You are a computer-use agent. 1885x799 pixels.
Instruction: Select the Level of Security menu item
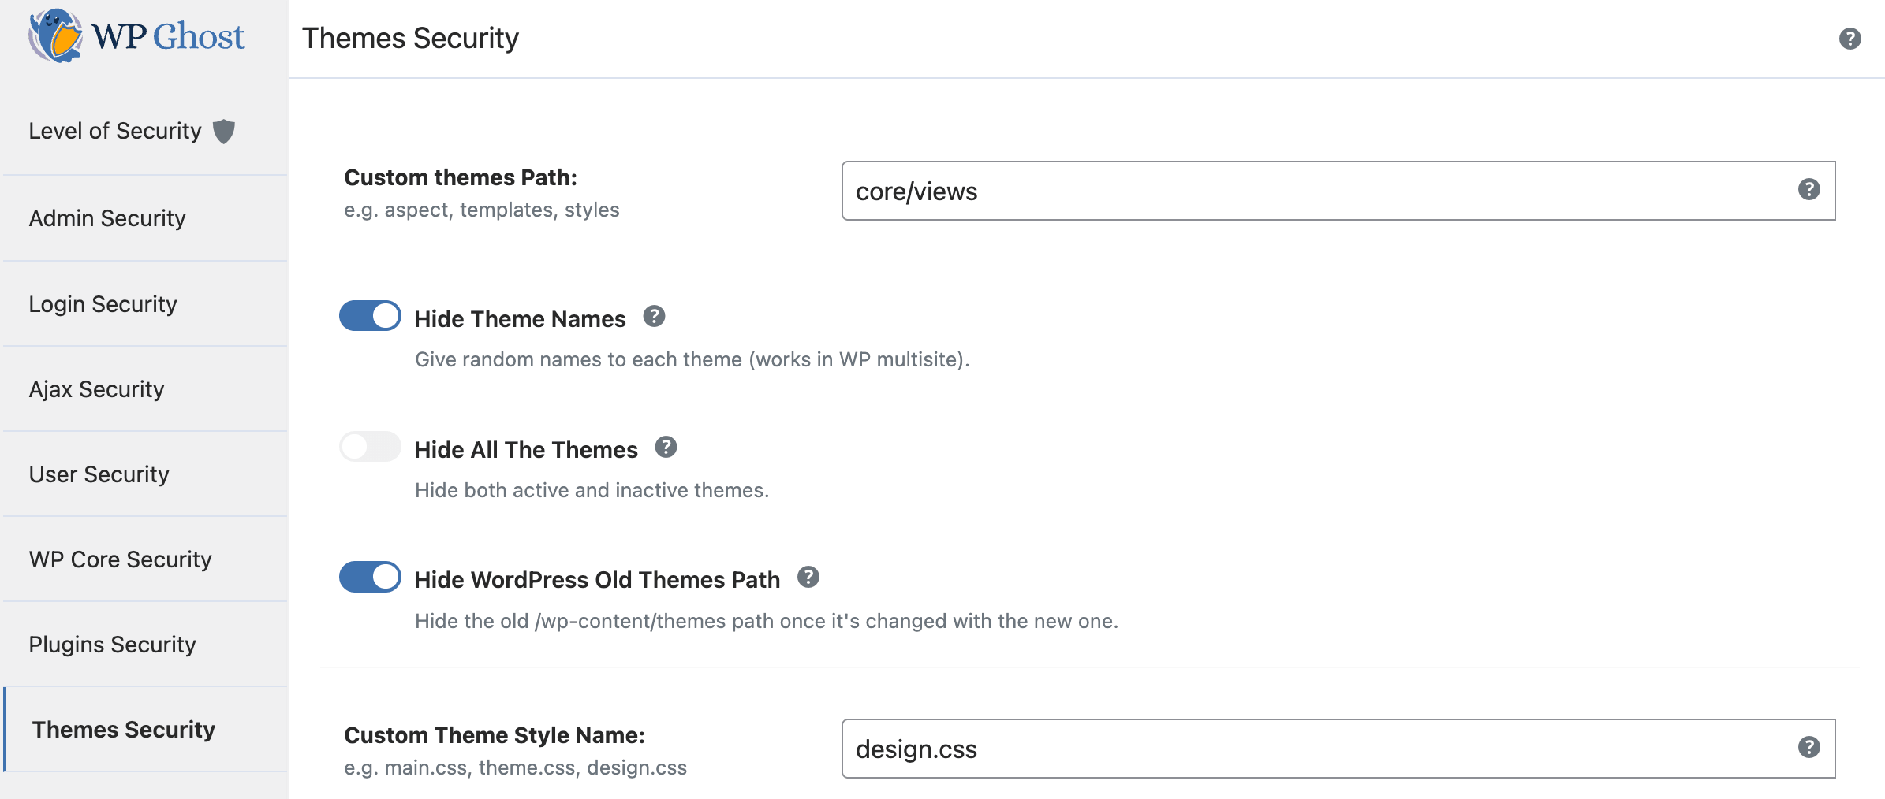pos(115,131)
